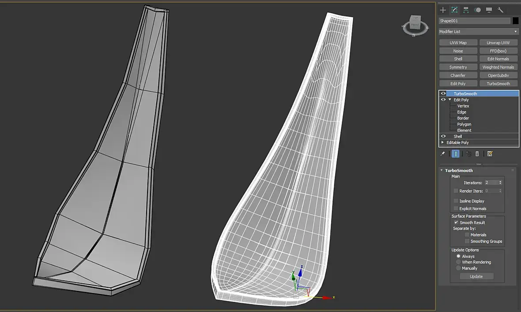Click the panel divider grip below stack
The image size is (521, 312).
[x=479, y=164]
